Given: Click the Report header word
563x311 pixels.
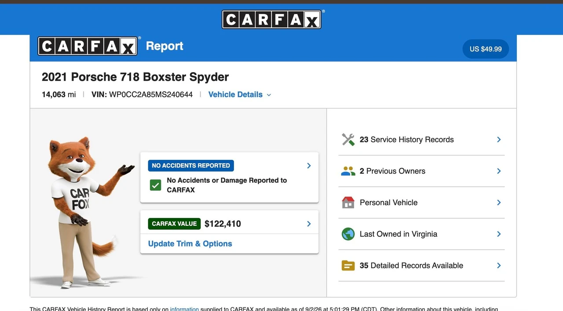Looking at the screenshot, I should pos(165,46).
